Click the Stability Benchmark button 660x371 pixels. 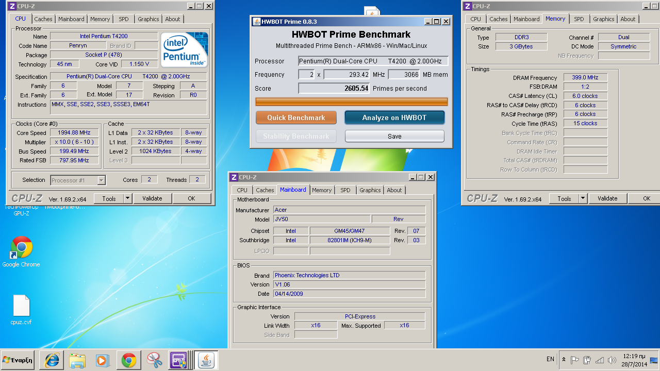pos(296,136)
